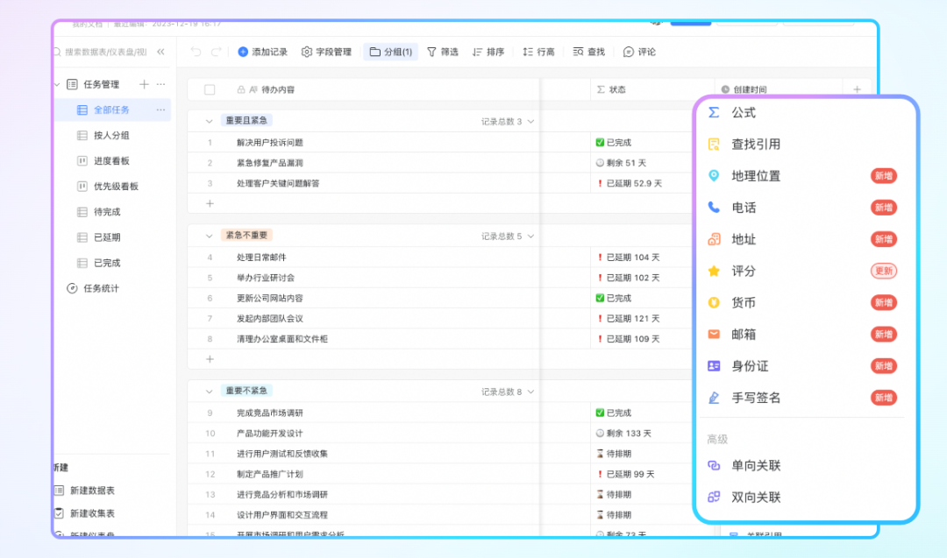Choose 手写签名 field type
This screenshot has width=947, height=558.
tap(755, 398)
